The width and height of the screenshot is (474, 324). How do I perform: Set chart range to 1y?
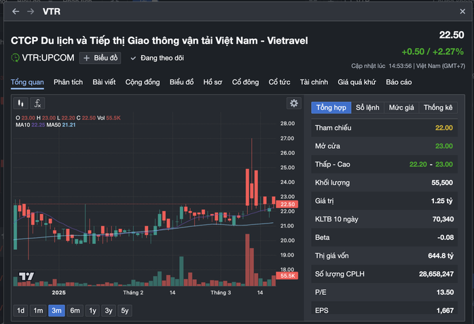(92, 310)
